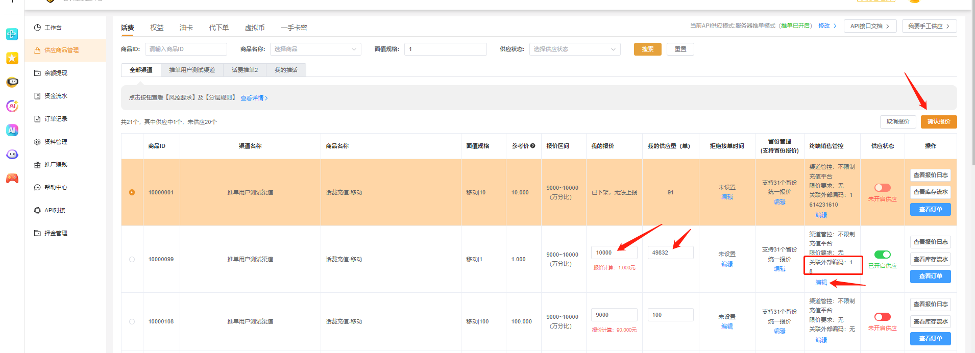Select the 话费推单2 channel tab
975x353 pixels.
(x=245, y=70)
